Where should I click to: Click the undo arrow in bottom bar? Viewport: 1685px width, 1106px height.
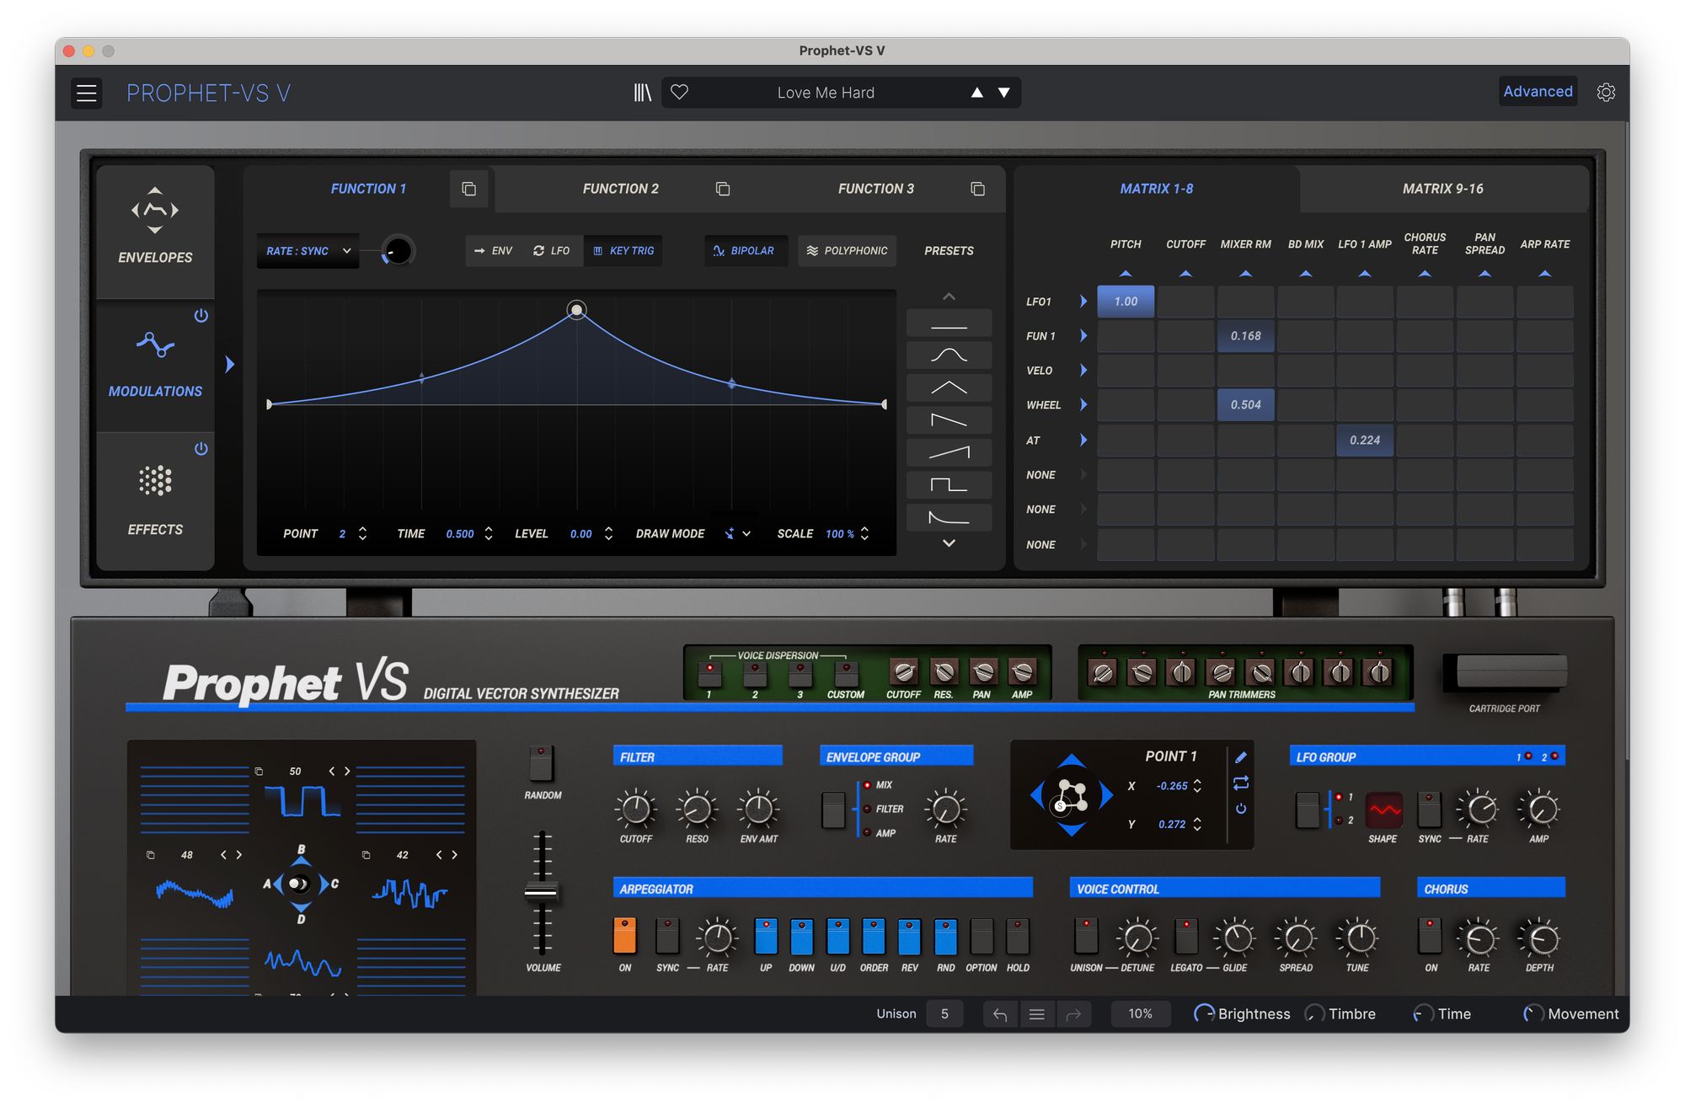1000,1014
